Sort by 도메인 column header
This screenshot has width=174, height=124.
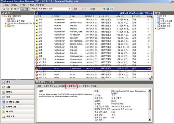coord(61,16)
